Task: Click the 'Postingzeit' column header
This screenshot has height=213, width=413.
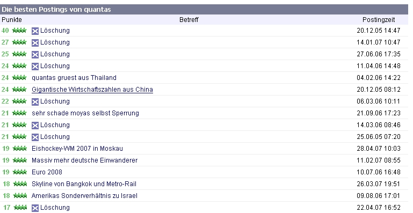Action: 379,20
